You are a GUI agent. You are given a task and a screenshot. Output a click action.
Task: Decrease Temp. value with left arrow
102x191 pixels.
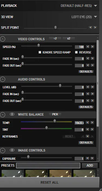point(88,122)
